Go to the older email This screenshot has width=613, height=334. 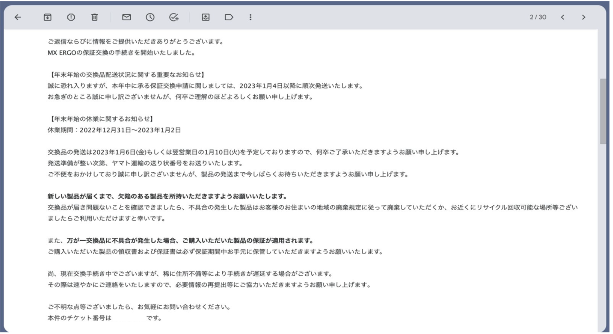[x=584, y=17]
